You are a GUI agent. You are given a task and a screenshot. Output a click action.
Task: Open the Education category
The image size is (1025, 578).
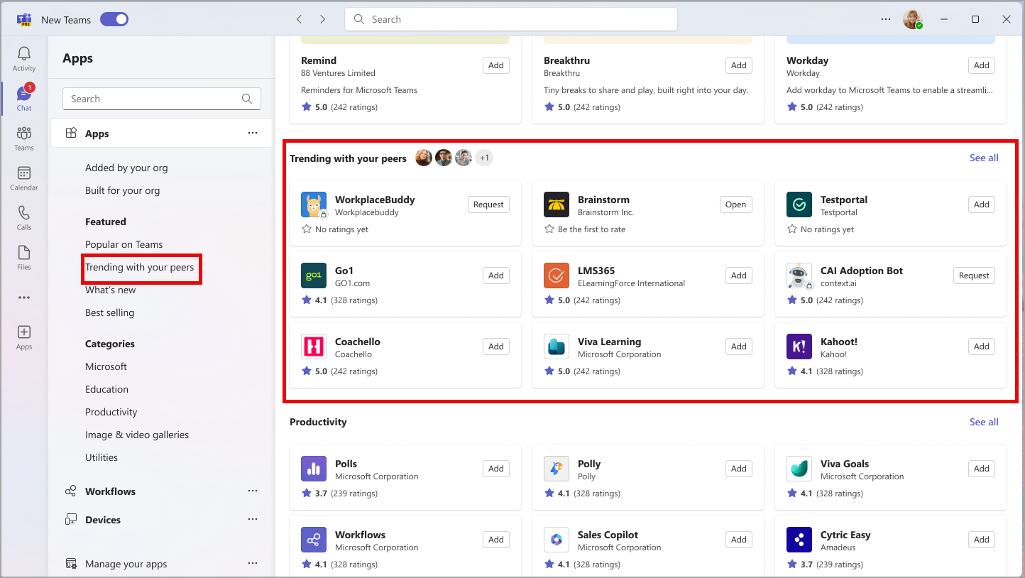pos(106,389)
